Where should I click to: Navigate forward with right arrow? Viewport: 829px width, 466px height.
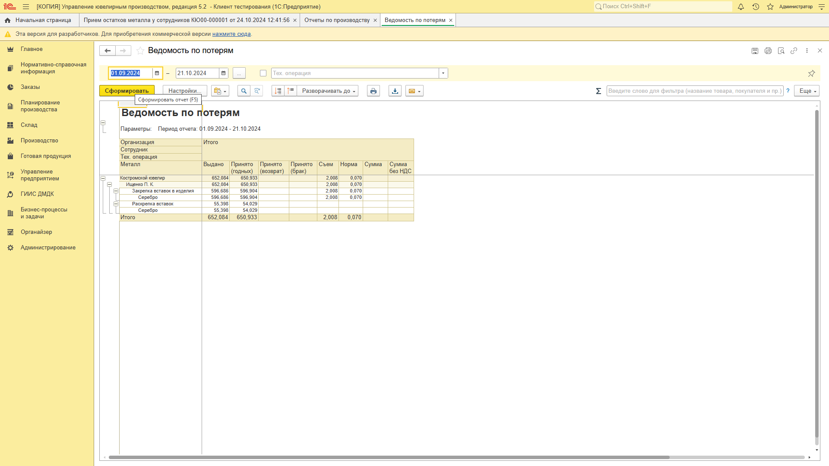point(123,51)
